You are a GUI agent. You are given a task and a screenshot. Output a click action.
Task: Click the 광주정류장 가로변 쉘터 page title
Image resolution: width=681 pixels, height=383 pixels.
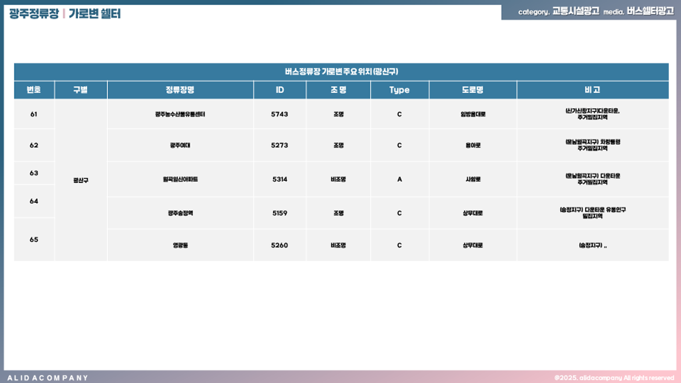[x=65, y=14]
